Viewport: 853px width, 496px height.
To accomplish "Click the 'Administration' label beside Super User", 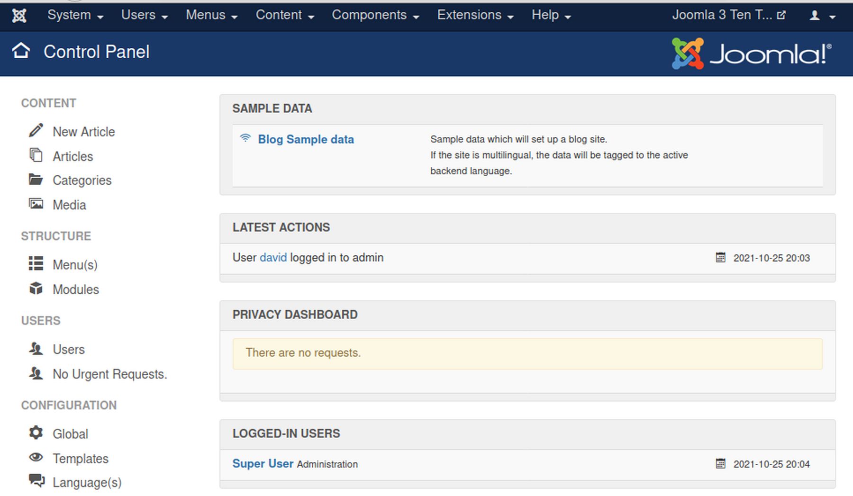I will pos(327,464).
